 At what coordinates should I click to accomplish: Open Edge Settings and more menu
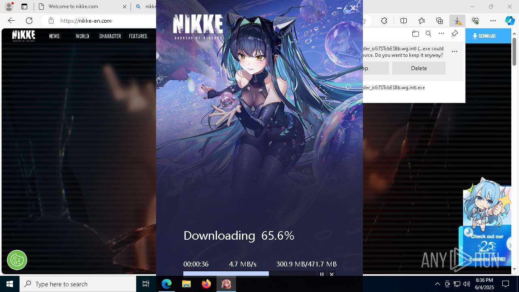click(493, 21)
